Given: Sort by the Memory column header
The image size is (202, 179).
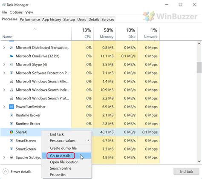Looking at the screenshot, I should click(x=104, y=34).
